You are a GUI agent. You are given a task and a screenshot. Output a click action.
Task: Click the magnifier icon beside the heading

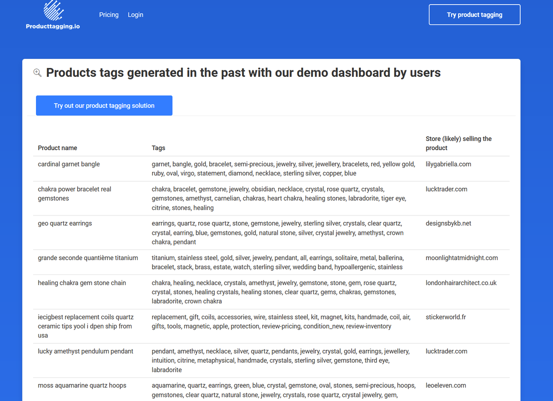[x=38, y=73]
